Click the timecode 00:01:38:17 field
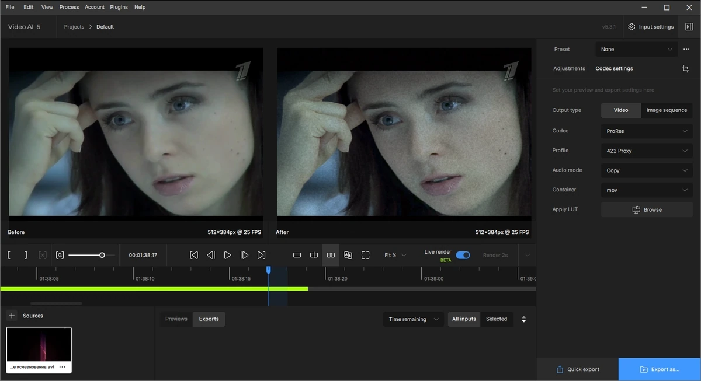 143,255
